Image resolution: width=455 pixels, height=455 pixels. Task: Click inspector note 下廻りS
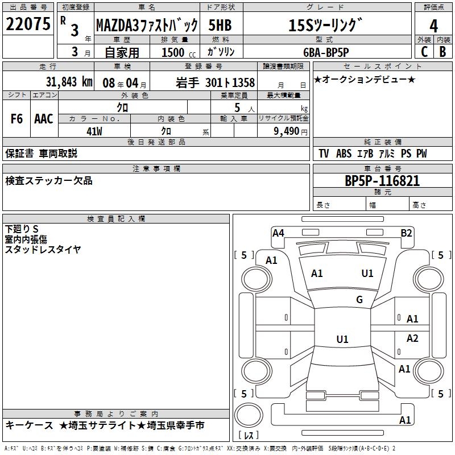pyautogui.click(x=22, y=229)
